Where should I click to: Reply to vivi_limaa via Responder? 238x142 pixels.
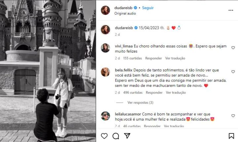click(x=153, y=58)
